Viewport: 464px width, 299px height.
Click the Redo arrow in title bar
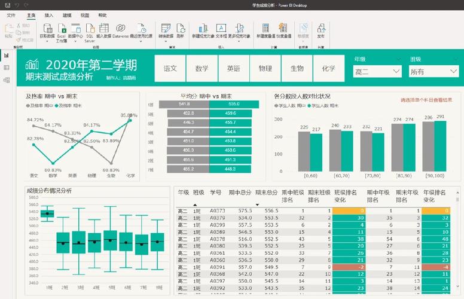[x=26, y=5]
